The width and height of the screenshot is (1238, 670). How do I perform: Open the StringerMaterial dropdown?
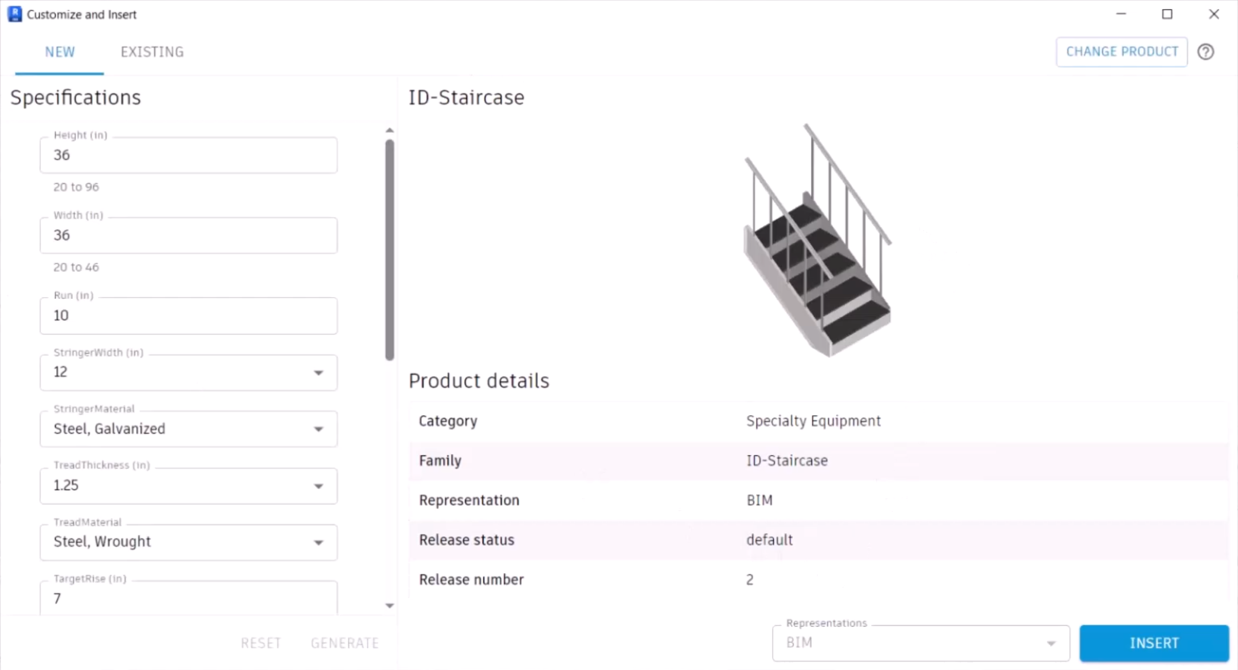click(x=189, y=429)
